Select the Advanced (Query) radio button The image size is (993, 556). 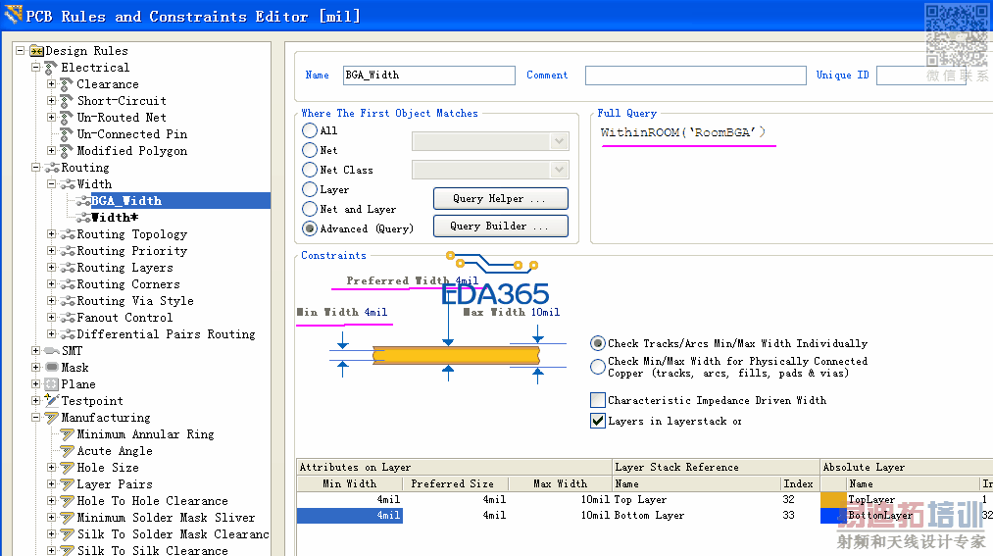point(310,228)
